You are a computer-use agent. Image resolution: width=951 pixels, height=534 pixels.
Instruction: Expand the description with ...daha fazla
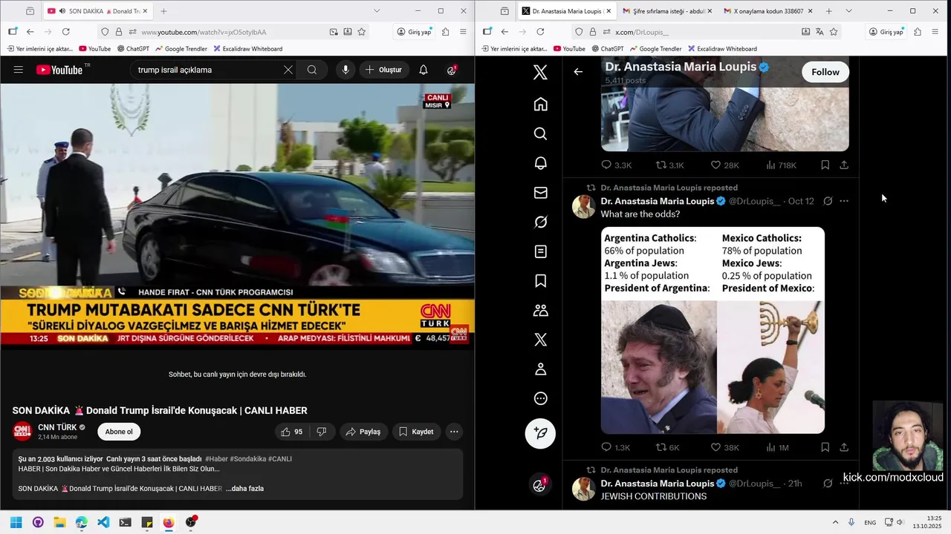[244, 489]
